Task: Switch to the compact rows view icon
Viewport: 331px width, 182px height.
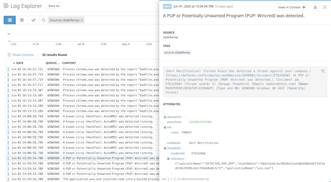Action: (x=21, y=20)
